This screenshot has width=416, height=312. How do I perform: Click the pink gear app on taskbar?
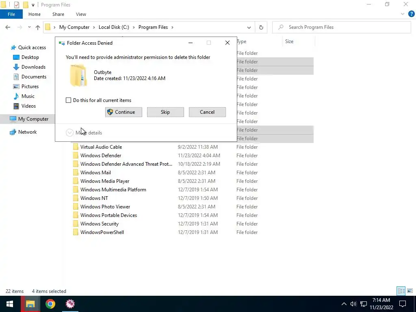[70, 304]
